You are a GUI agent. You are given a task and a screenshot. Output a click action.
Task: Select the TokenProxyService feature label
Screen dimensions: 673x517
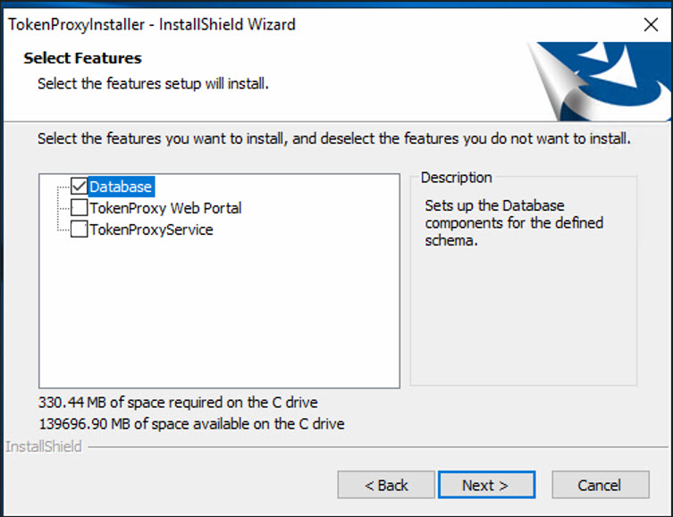click(x=152, y=229)
